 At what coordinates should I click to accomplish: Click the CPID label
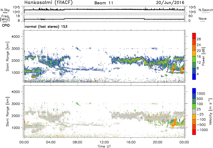6,25
